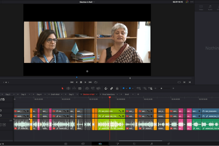
Task: Click Match Frame icon in viewer
Action: tap(179, 82)
